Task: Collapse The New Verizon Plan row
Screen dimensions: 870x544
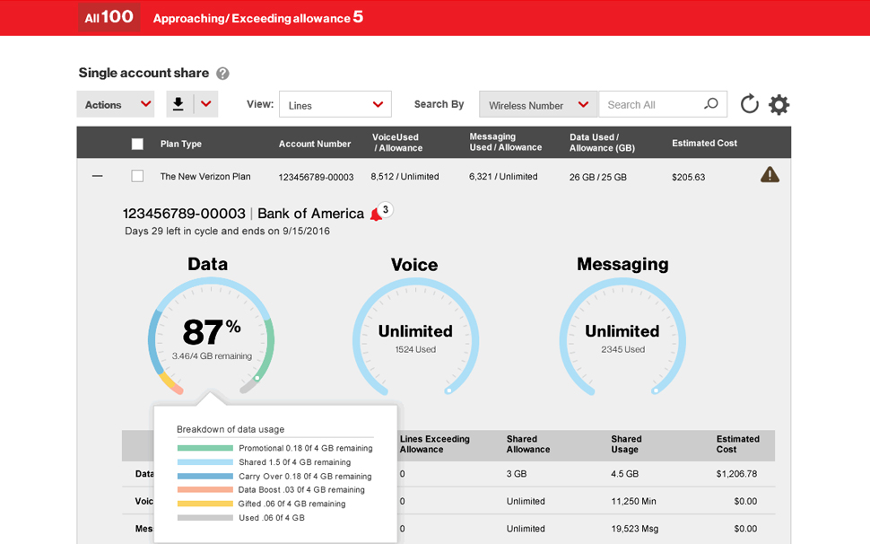Action: [98, 176]
